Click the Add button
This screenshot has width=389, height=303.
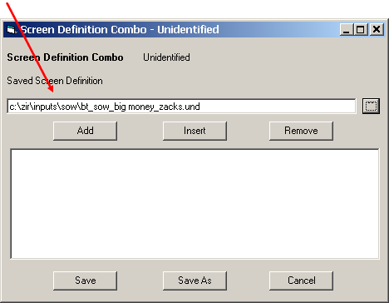pos(85,131)
